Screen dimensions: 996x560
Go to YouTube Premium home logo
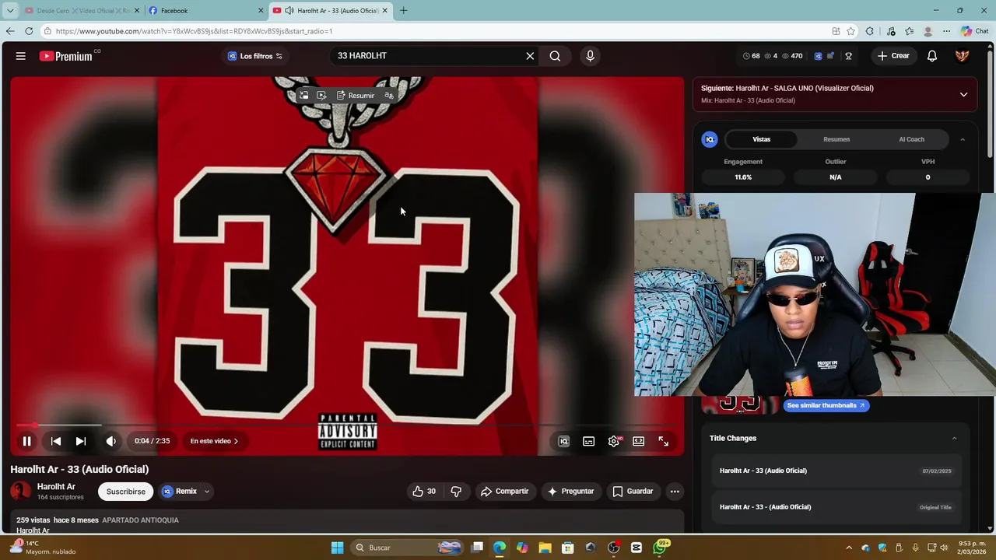66,56
